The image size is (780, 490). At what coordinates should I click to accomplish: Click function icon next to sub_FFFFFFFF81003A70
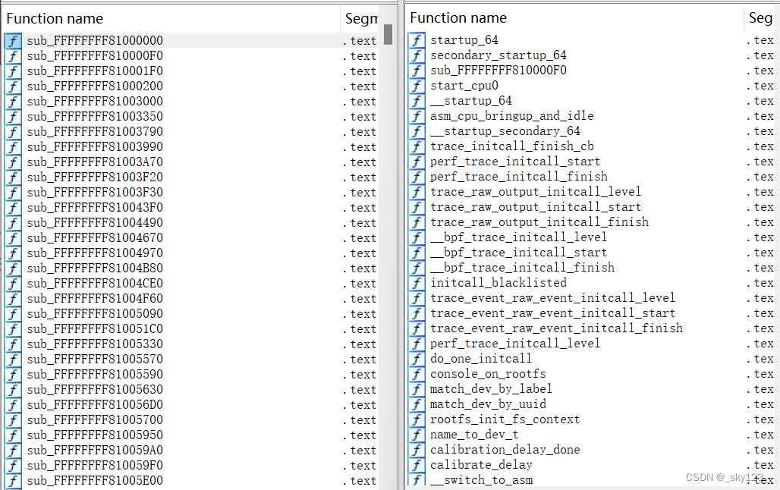[x=13, y=162]
